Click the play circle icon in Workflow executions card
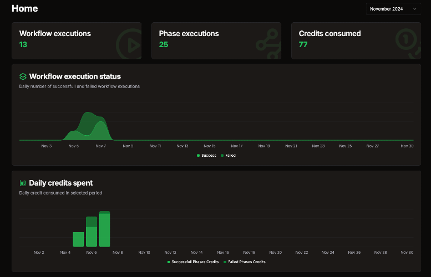Viewport: 431px width, 277px height. (x=129, y=44)
